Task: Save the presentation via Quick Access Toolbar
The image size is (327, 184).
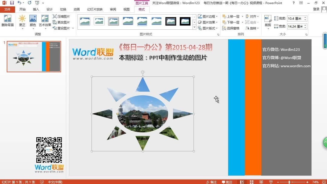Action: [12, 3]
